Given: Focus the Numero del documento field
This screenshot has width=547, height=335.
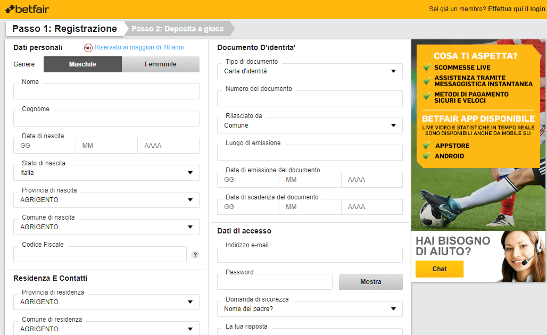Looking at the screenshot, I should pyautogui.click(x=310, y=98).
